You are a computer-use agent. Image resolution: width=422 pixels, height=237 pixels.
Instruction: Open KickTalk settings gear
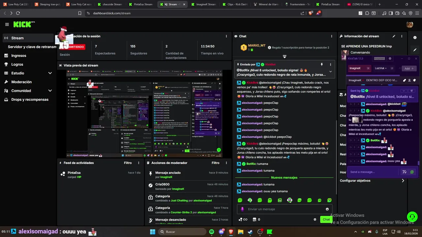[x=390, y=59]
